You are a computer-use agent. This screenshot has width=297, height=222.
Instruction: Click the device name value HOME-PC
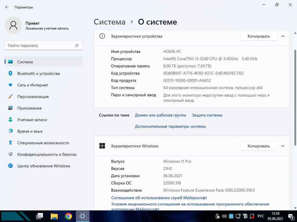172,51
